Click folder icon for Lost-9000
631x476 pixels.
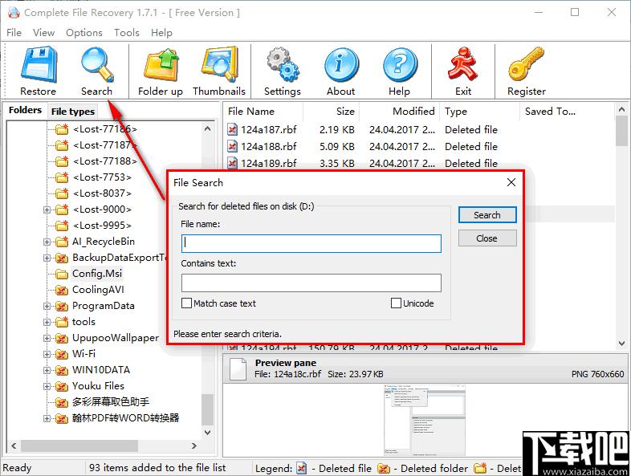(x=62, y=210)
